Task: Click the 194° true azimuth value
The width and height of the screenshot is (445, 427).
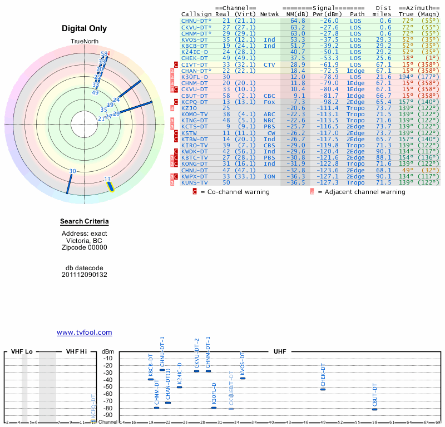Action: tap(406, 77)
